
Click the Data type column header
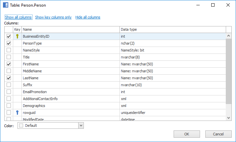click(x=172, y=29)
